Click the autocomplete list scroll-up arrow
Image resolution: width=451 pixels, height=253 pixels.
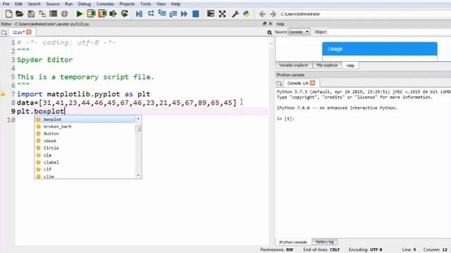138,119
